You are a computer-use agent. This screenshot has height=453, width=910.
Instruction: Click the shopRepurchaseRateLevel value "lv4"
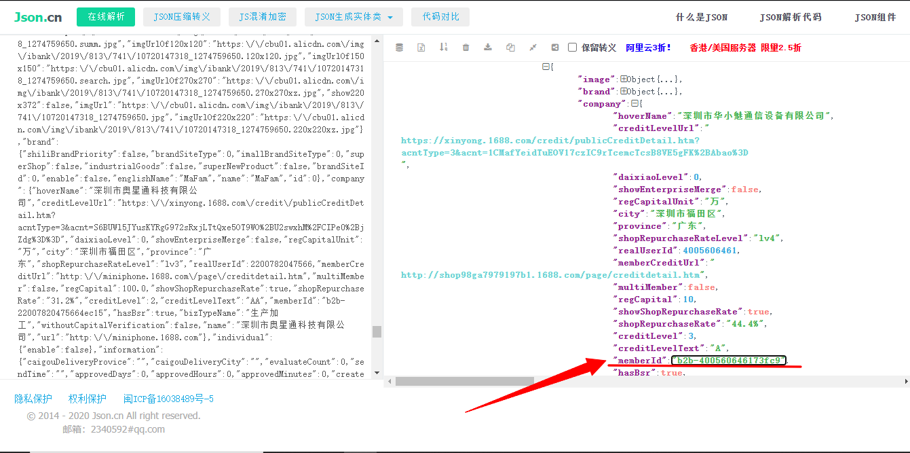766,238
